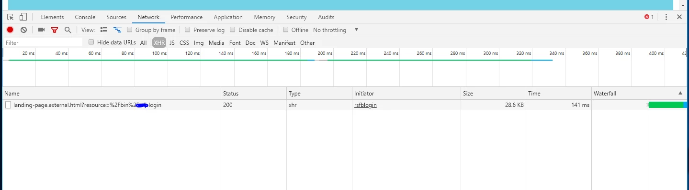
Task: Sort by the Time column header
Action: [x=559, y=94]
